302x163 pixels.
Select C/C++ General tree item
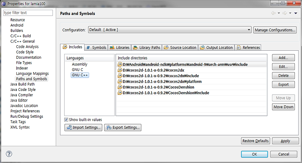[22, 41]
